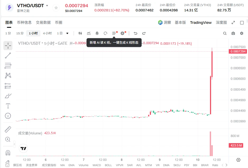Activate the zoom in tool
This screenshot has height=168, width=248.
point(8,139)
